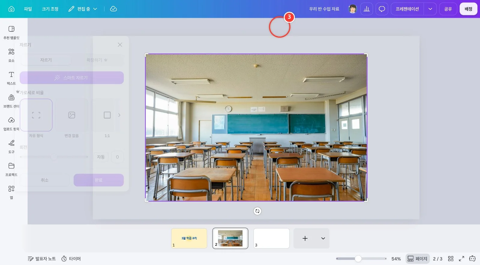
Task: Confirm the crop with 완료
Action: click(x=99, y=180)
